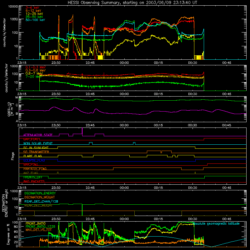Select the AAZ_FLAG label
The height and width of the screenshot is (250, 250).
coord(31,173)
